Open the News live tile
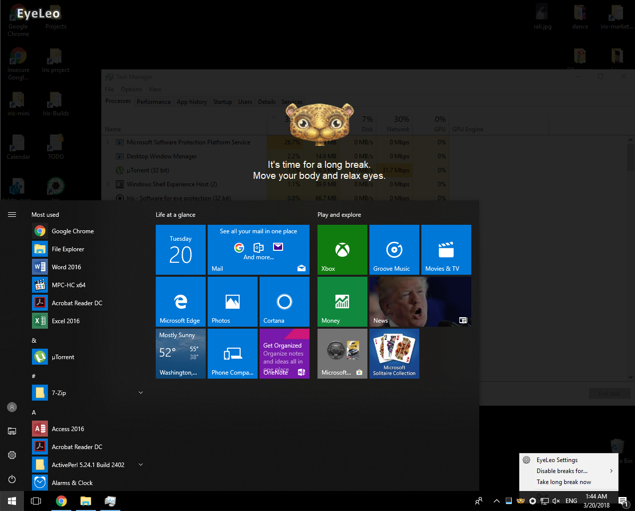The height and width of the screenshot is (511, 635). click(420, 302)
